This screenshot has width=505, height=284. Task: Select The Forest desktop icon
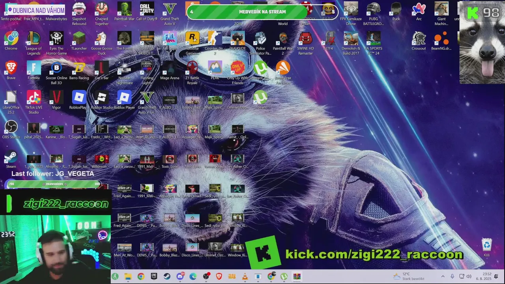point(124,41)
